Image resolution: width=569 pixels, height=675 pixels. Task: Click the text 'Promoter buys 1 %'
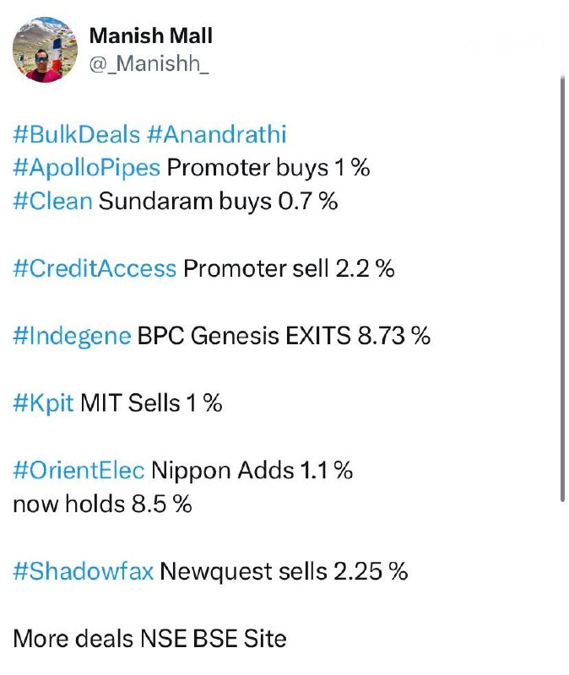point(268,168)
